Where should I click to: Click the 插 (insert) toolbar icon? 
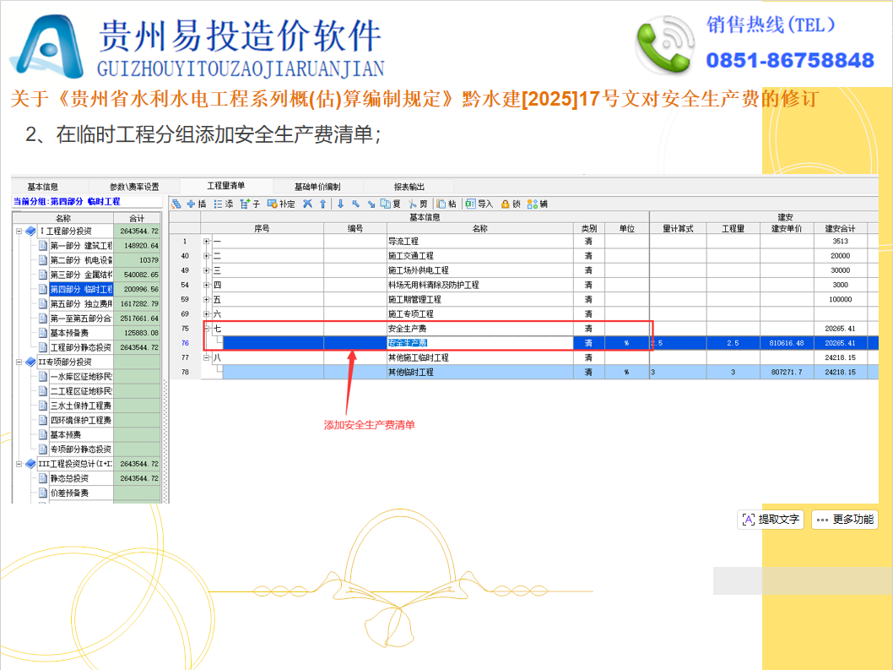192,204
